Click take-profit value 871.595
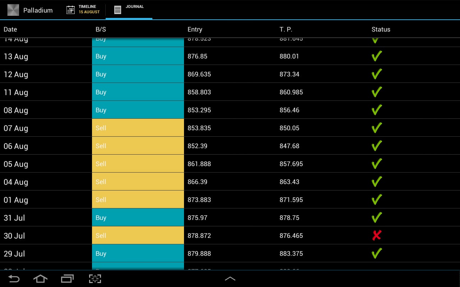This screenshot has height=287, width=460. pyautogui.click(x=291, y=200)
